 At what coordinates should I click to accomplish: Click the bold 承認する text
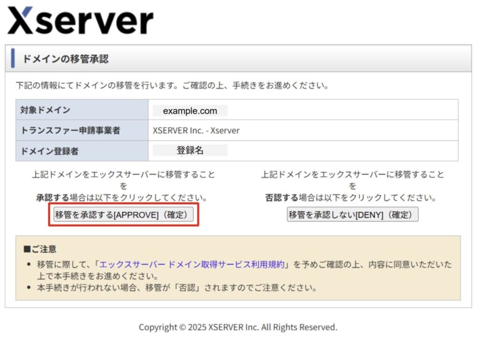click(52, 198)
